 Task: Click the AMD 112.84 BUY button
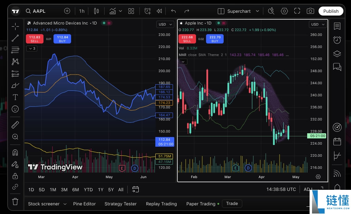tap(62, 39)
